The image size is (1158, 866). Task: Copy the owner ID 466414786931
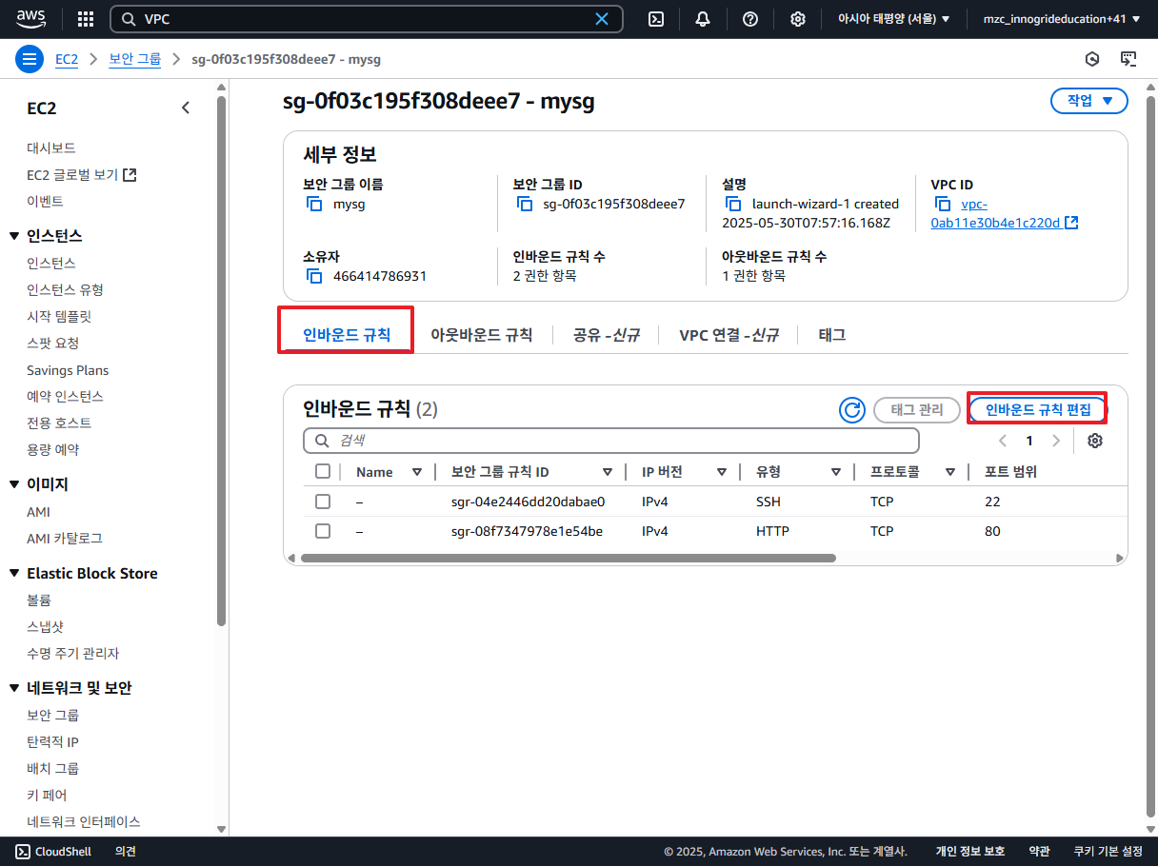(x=314, y=276)
